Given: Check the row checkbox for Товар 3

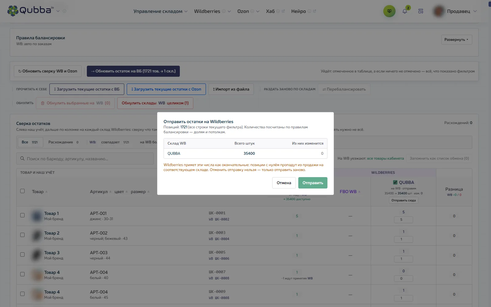Looking at the screenshot, I should click(x=22, y=255).
